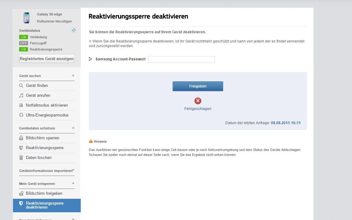
Task: Click the Hinweis label
Action: [100, 141]
